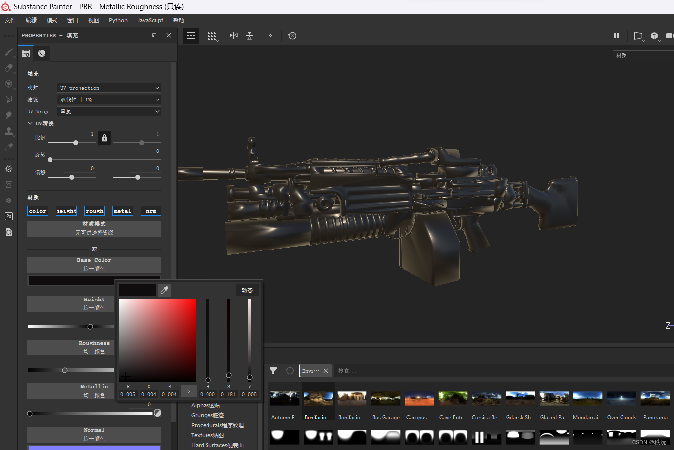Open the 编辑 menu

[31, 20]
